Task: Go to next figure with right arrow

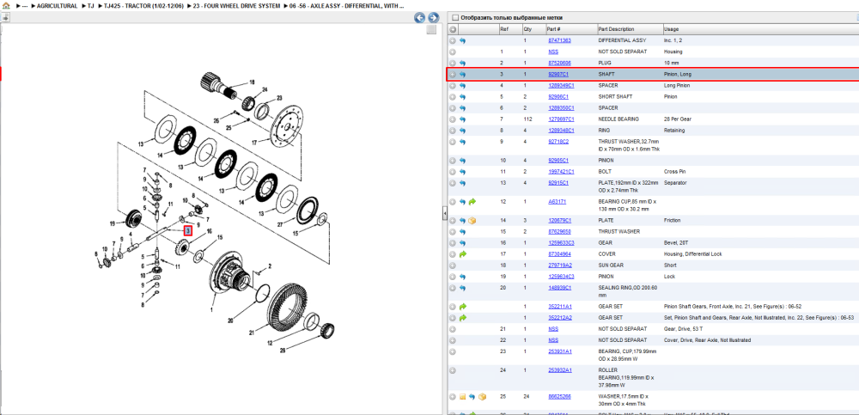Action: click(x=433, y=17)
